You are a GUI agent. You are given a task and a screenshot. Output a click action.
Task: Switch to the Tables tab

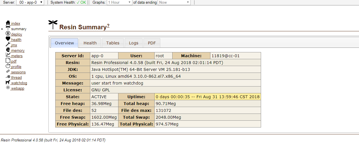(113, 43)
